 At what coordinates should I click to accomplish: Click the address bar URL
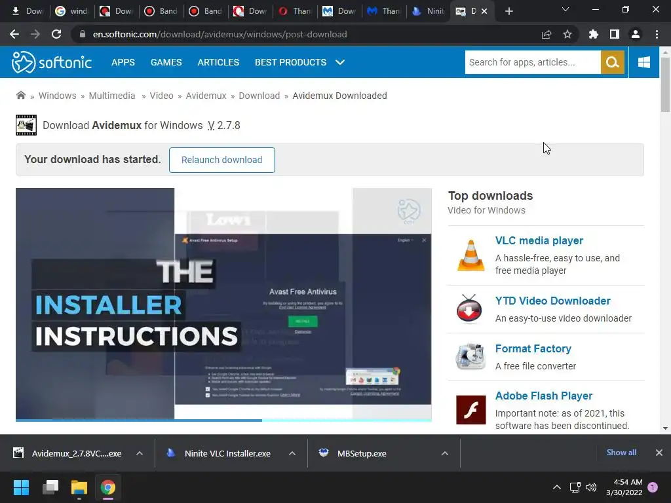220,34
